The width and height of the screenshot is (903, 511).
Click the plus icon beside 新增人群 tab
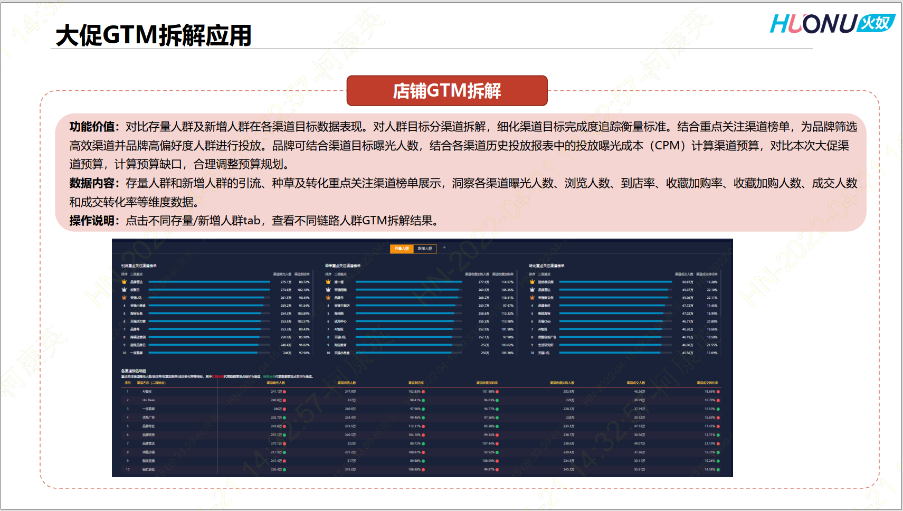(444, 248)
